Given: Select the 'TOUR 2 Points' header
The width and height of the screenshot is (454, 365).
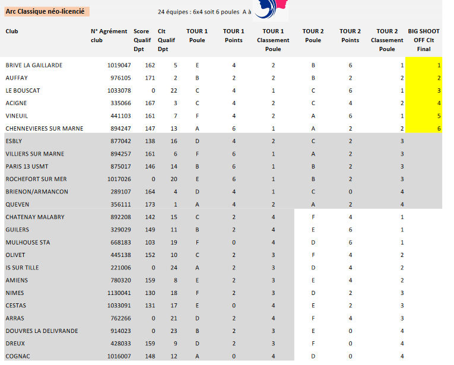Looking at the screenshot, I should click(x=350, y=36).
